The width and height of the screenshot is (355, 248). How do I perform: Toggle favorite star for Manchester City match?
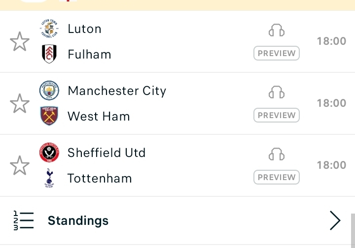(20, 103)
